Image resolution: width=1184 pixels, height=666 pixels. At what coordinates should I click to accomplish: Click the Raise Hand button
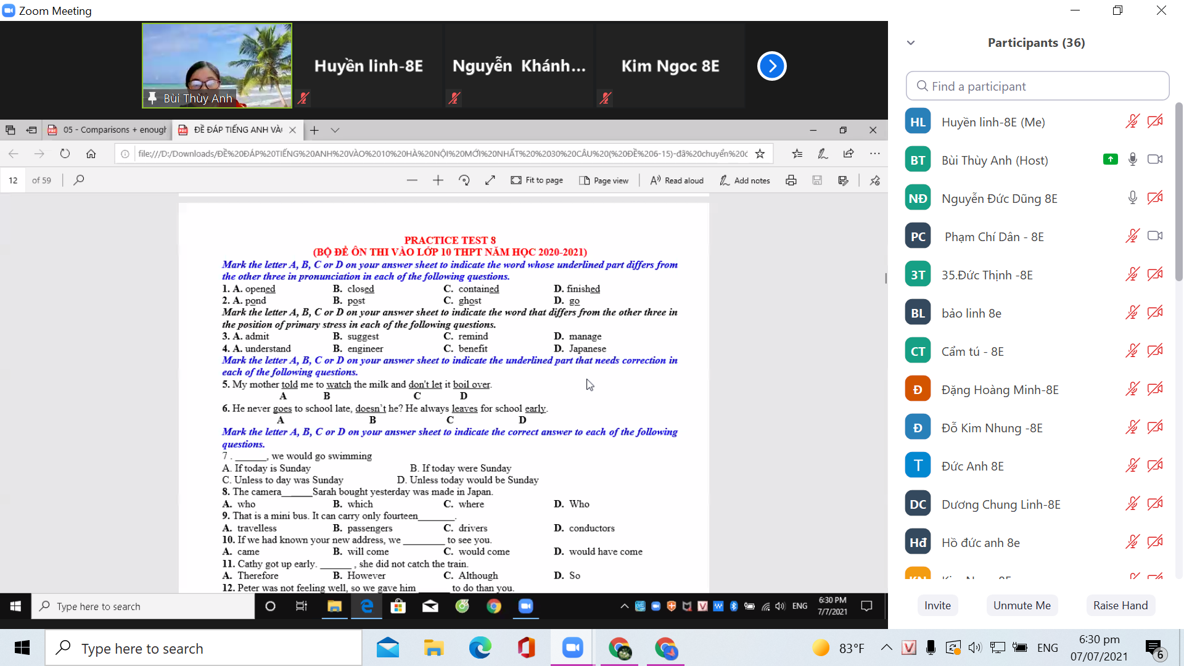tap(1120, 605)
